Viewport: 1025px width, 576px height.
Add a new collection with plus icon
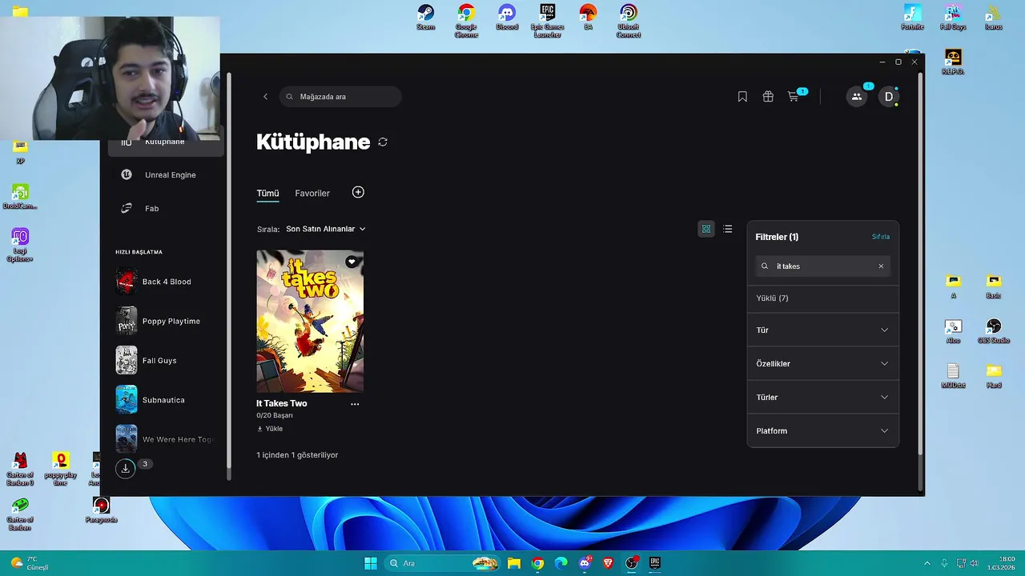pyautogui.click(x=358, y=192)
